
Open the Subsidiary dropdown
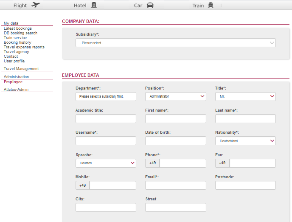[176, 43]
